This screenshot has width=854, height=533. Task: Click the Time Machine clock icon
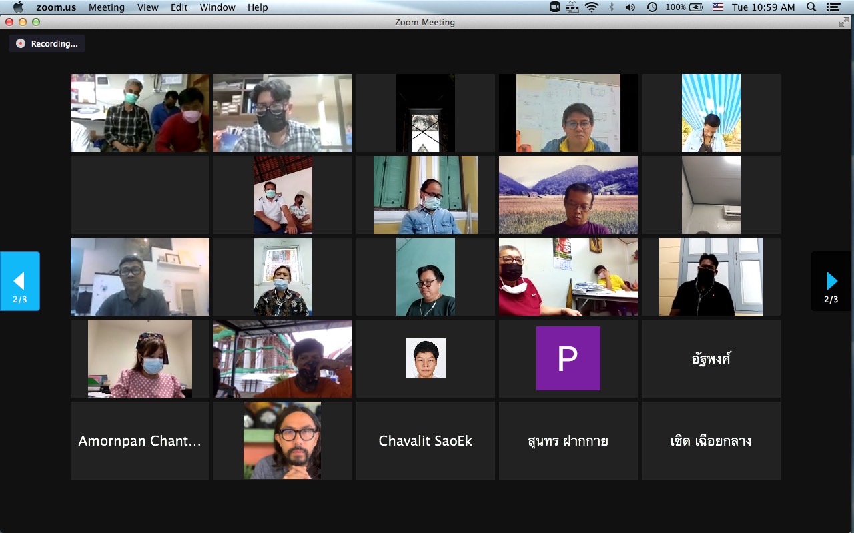pos(651,7)
